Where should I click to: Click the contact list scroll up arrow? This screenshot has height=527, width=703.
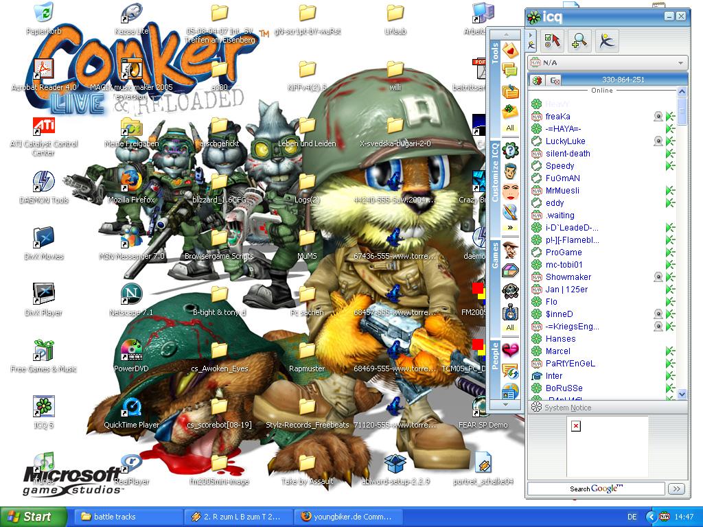tap(682, 92)
